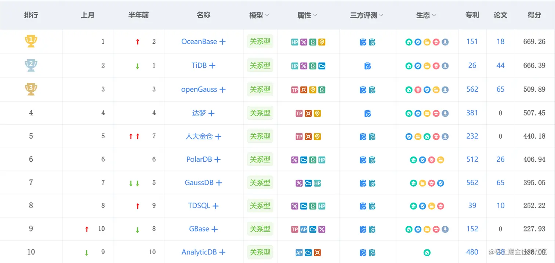This screenshot has height=263, width=555.
Task: Expand the plus sign next to GaussDB
Action: click(219, 183)
